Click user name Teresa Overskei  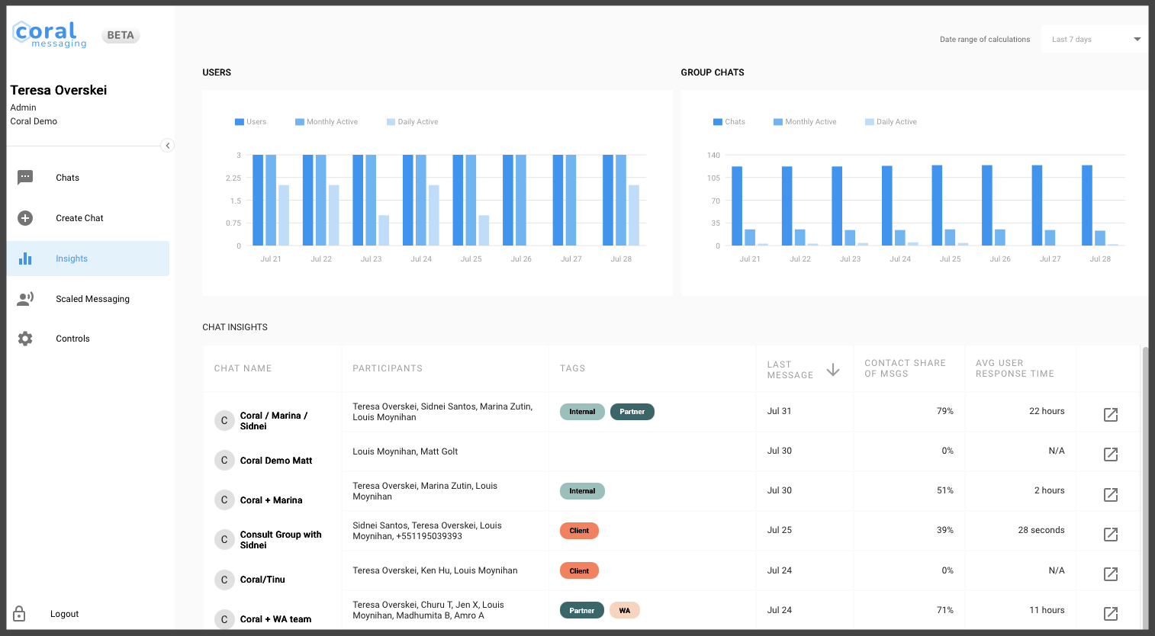point(59,90)
